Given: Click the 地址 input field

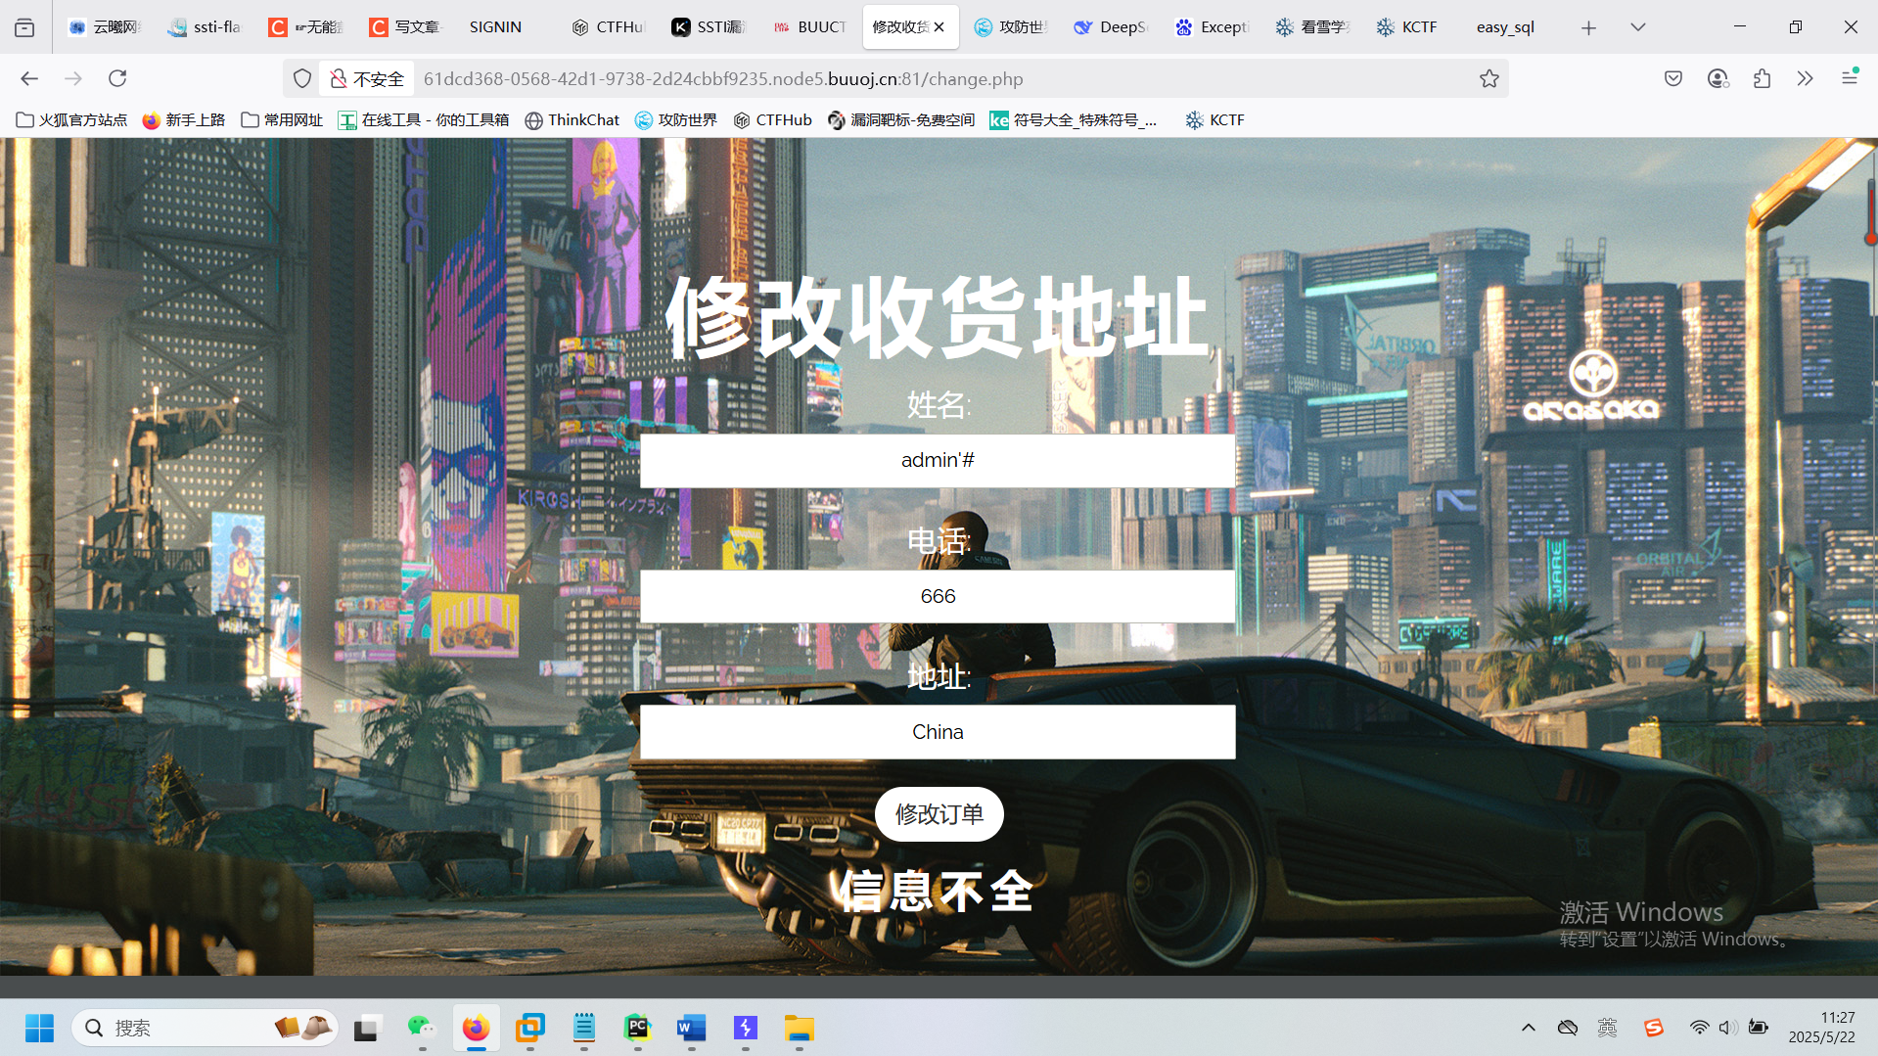Looking at the screenshot, I should [x=938, y=732].
